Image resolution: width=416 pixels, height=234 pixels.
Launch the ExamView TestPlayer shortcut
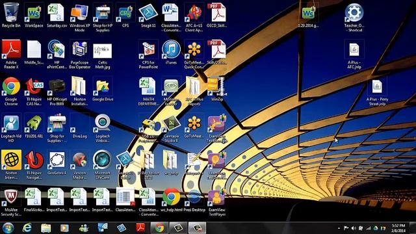pos(217,201)
